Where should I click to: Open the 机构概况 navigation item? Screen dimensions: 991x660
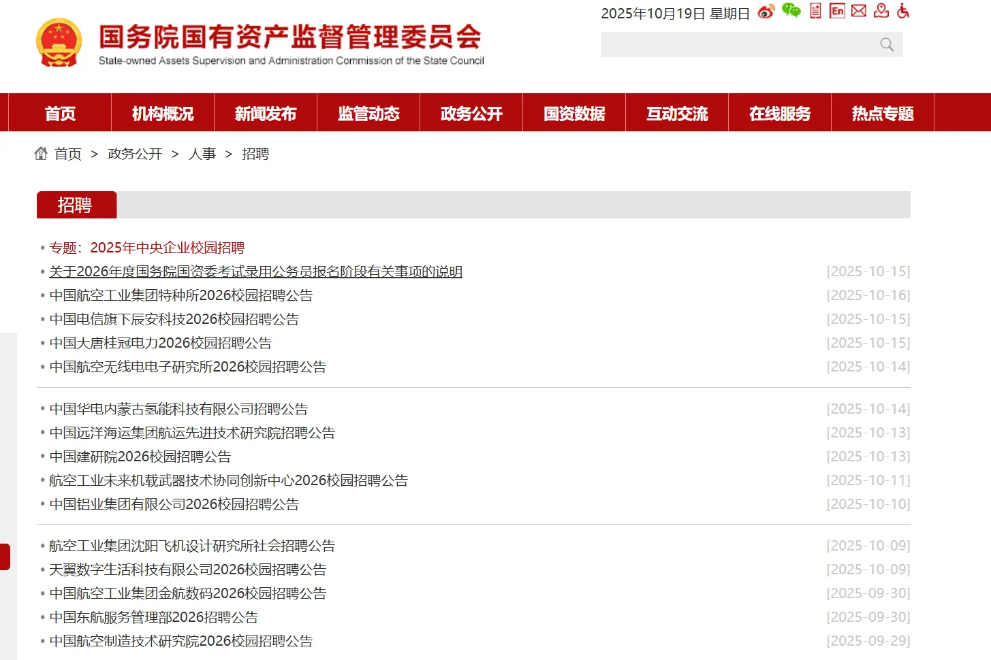(163, 113)
